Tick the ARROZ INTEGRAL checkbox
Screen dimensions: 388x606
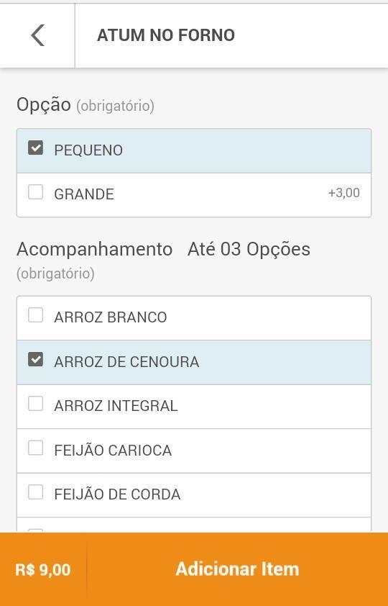coord(35,404)
